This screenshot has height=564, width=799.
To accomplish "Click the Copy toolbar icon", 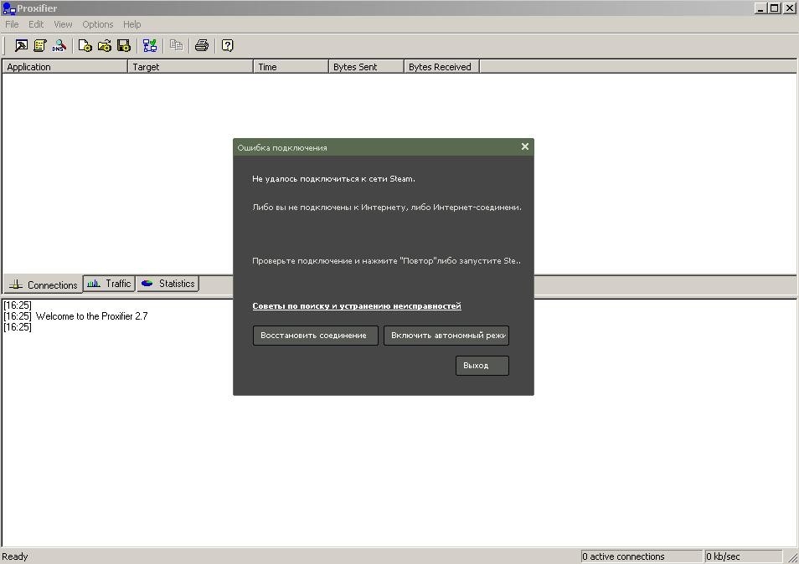I will [177, 46].
